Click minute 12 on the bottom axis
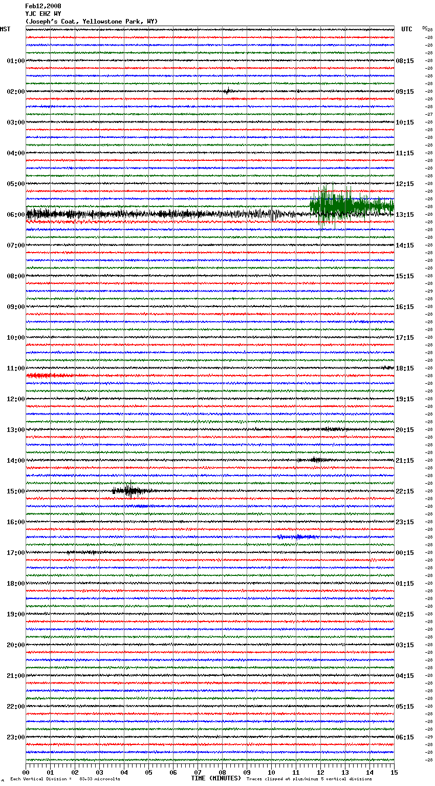The height and width of the screenshot is (786, 435). pyautogui.click(x=320, y=772)
